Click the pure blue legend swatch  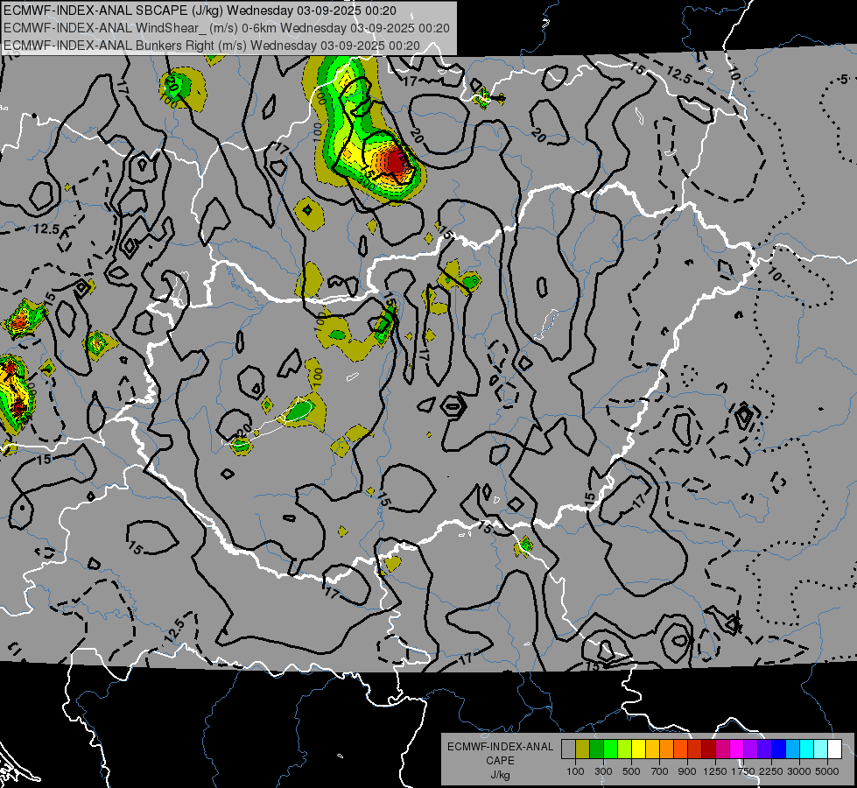pos(778,749)
